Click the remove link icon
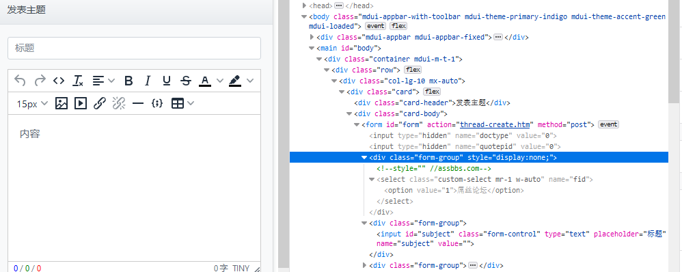682x272 pixels. (x=119, y=103)
